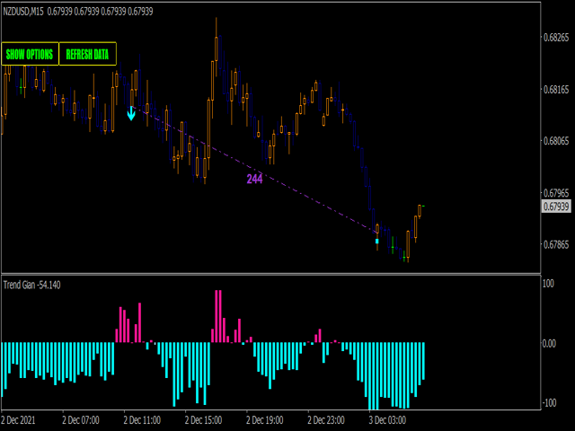Click the SHOW OPTIONS button
575x431 pixels.
(30, 54)
